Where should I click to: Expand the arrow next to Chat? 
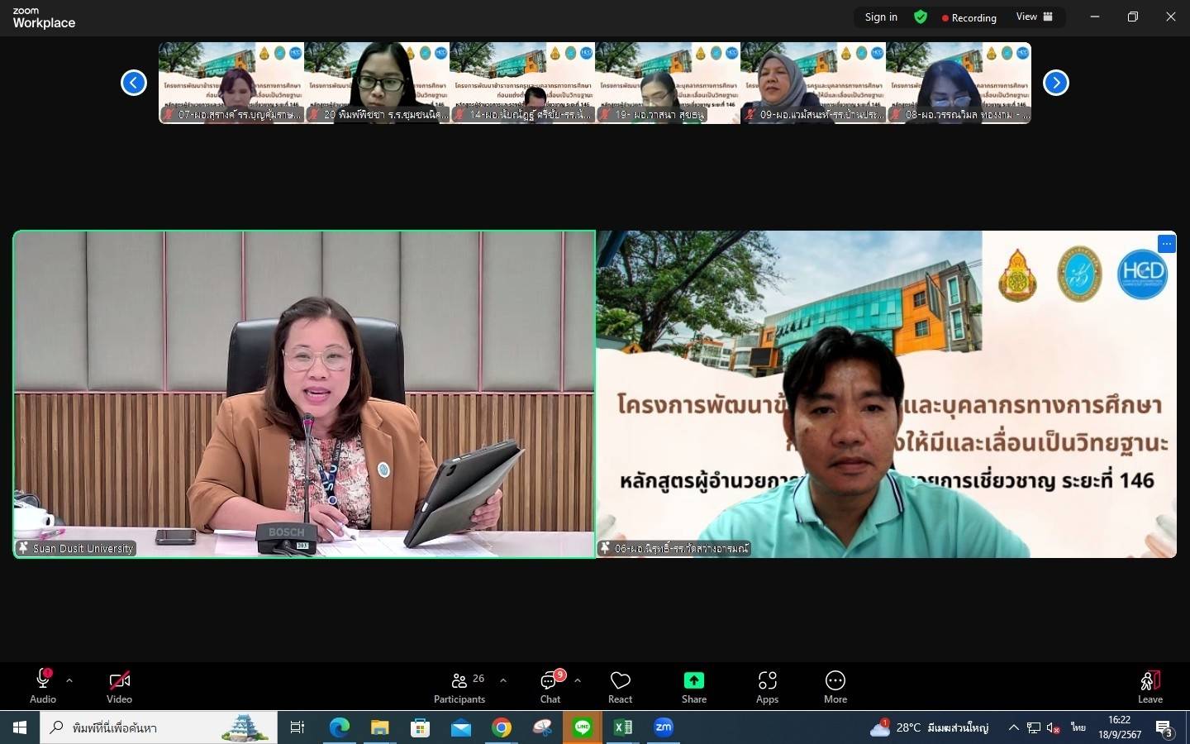[x=578, y=680]
